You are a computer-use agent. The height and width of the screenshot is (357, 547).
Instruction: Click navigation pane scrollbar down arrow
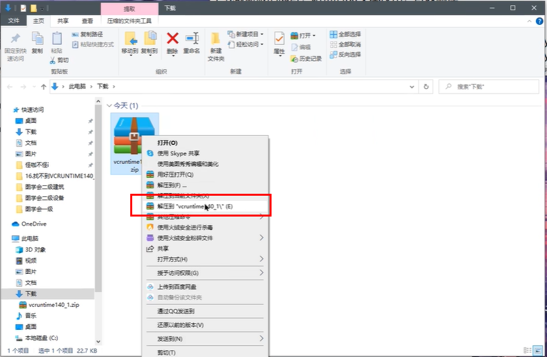pos(98,341)
